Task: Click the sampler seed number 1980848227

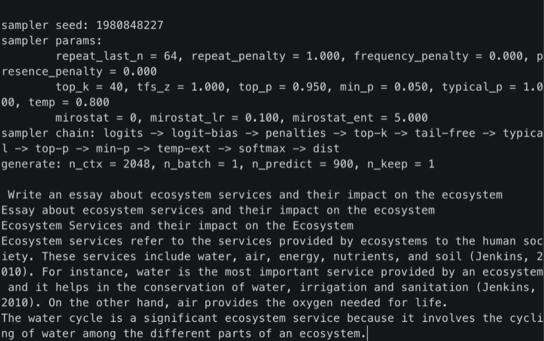Action: coord(130,25)
